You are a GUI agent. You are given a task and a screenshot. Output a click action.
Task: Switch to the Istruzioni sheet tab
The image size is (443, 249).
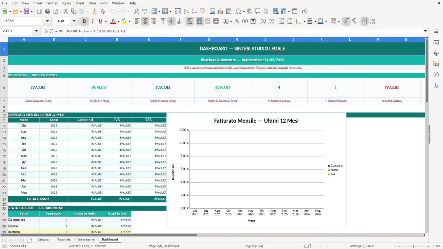tap(44, 239)
